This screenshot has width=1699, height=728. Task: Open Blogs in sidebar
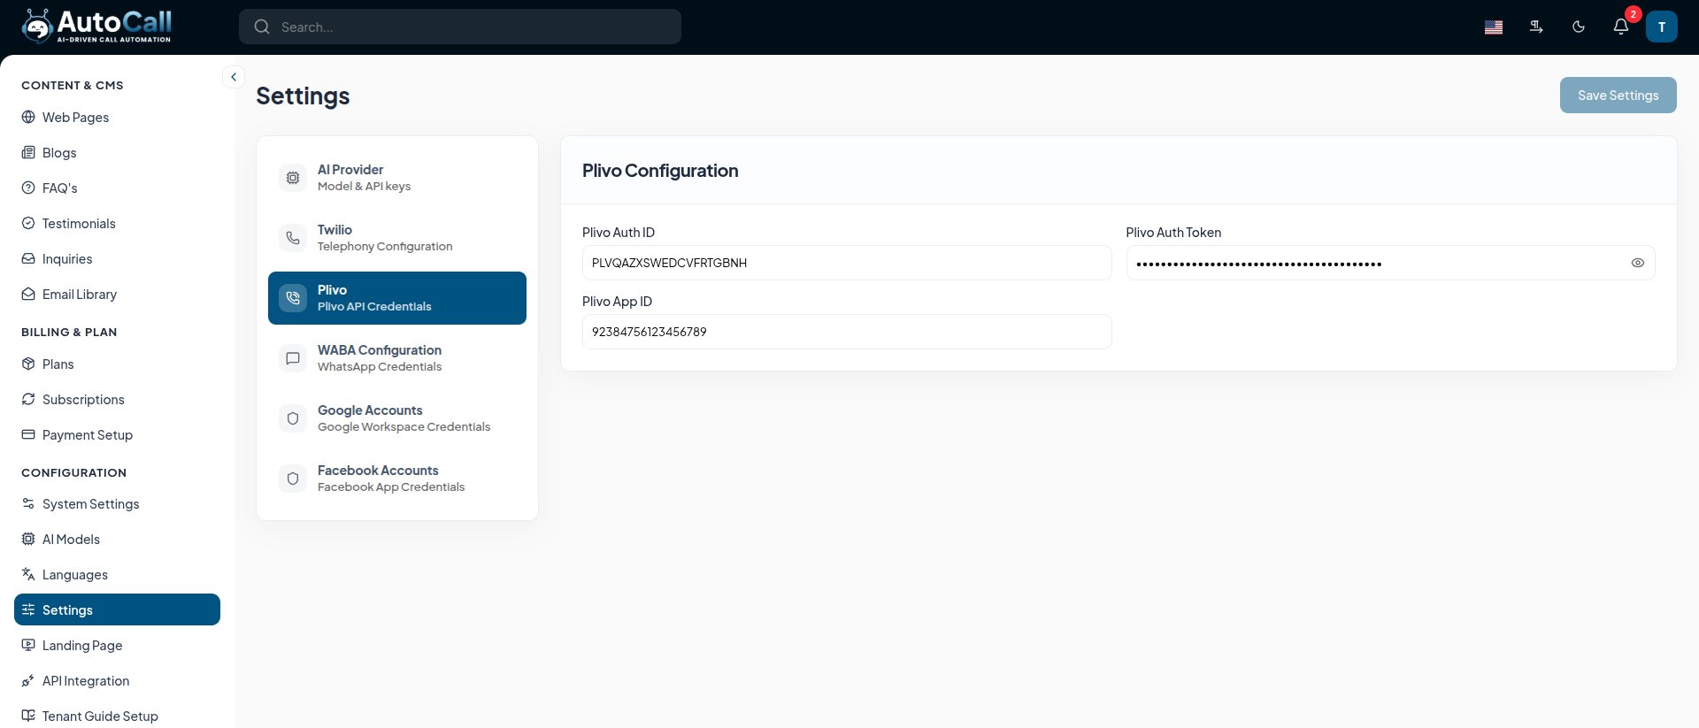click(117, 152)
